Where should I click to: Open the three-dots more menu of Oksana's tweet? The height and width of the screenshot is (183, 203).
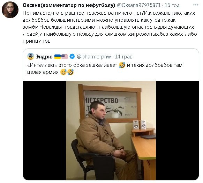196,5
